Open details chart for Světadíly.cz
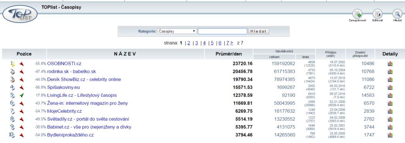 [390, 119]
